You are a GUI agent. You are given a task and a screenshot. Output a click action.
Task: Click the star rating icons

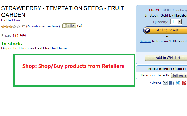point(11,27)
